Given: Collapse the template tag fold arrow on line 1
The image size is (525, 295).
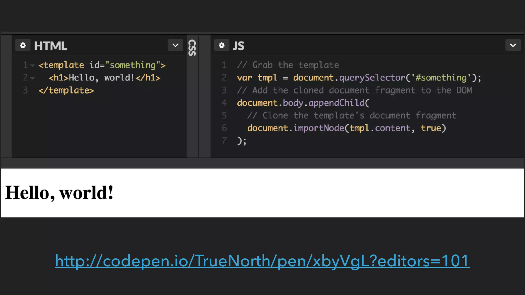Looking at the screenshot, I should (33, 66).
